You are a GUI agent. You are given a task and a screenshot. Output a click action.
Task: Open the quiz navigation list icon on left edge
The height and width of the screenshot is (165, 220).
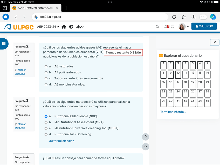(4, 44)
